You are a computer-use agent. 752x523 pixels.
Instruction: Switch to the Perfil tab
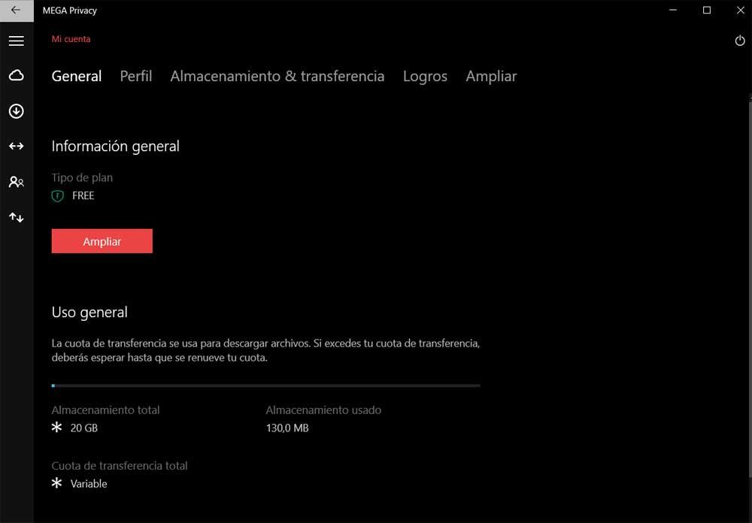(x=136, y=76)
